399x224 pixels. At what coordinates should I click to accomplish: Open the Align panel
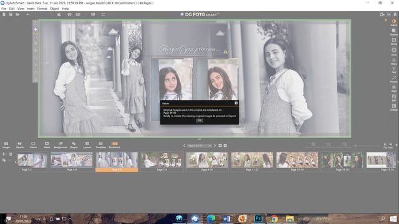tap(393, 88)
